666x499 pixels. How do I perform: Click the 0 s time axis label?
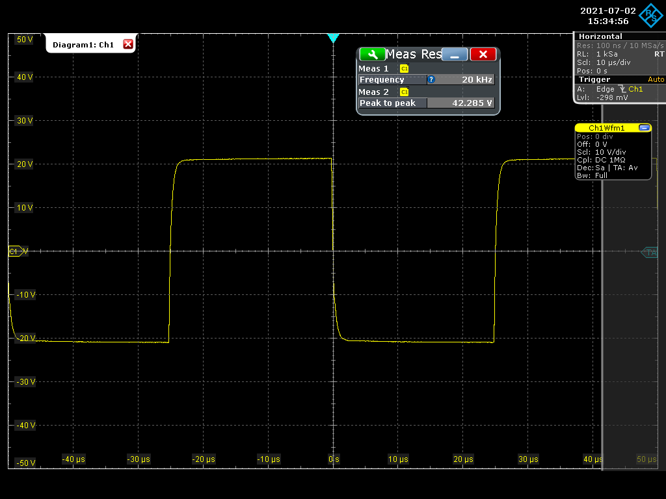334,459
